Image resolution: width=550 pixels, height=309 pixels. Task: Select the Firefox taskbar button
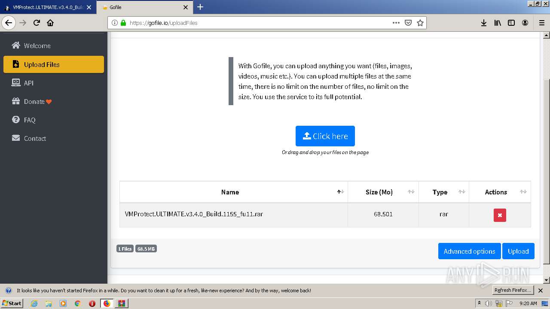click(x=107, y=303)
